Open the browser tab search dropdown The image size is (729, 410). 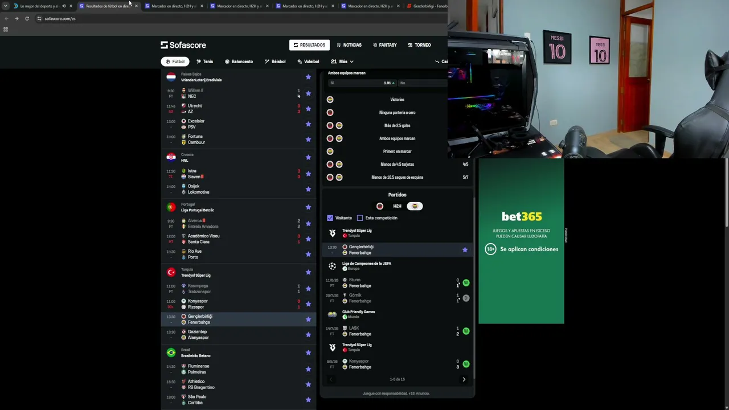click(x=6, y=6)
